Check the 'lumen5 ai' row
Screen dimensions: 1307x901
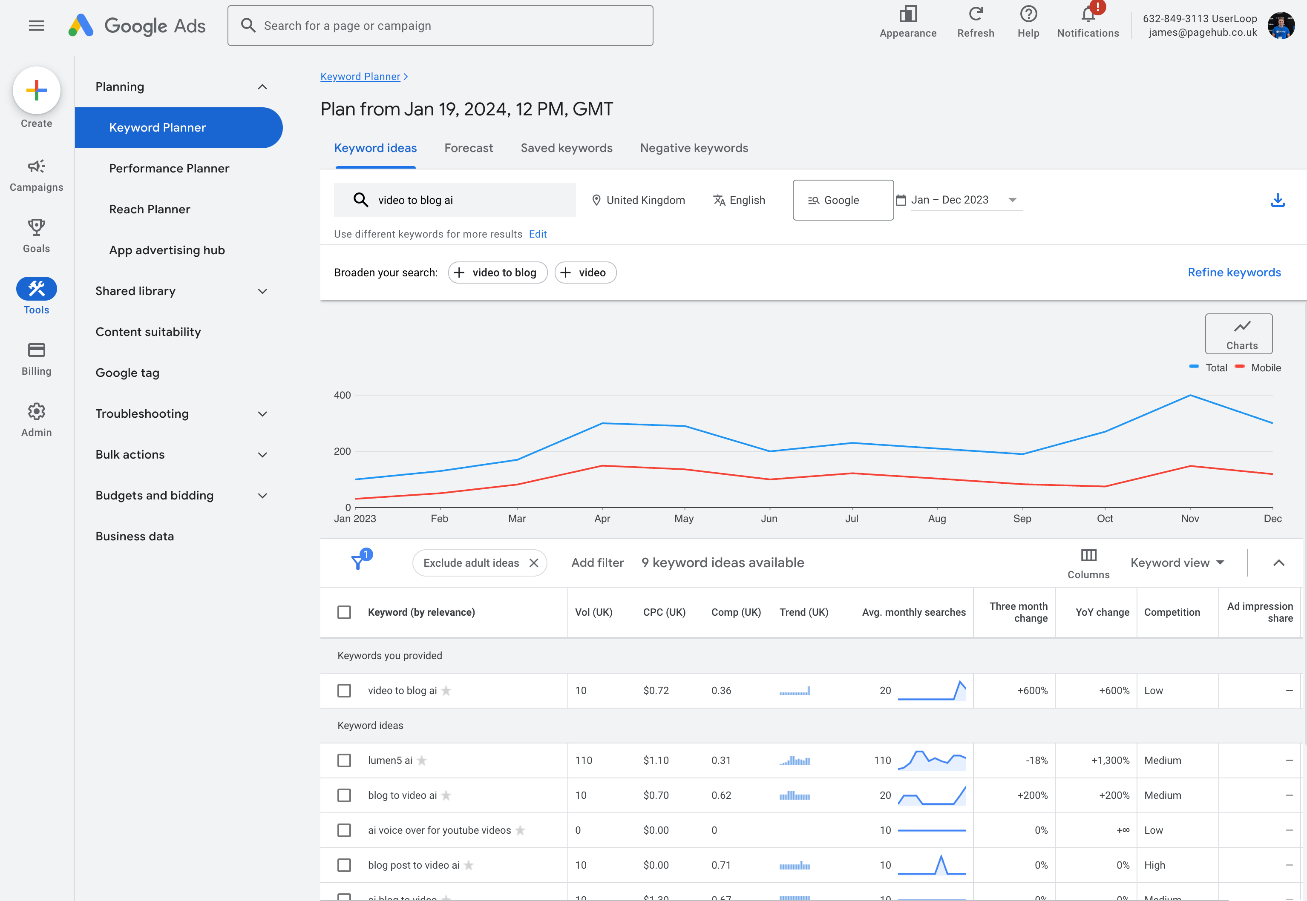344,760
